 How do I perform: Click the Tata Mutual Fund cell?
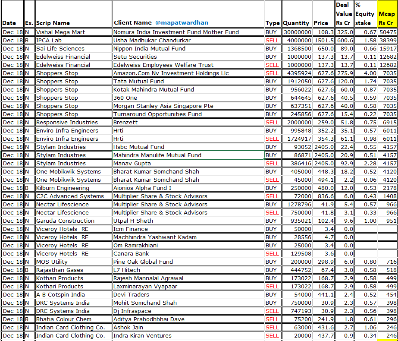[x=188, y=81]
